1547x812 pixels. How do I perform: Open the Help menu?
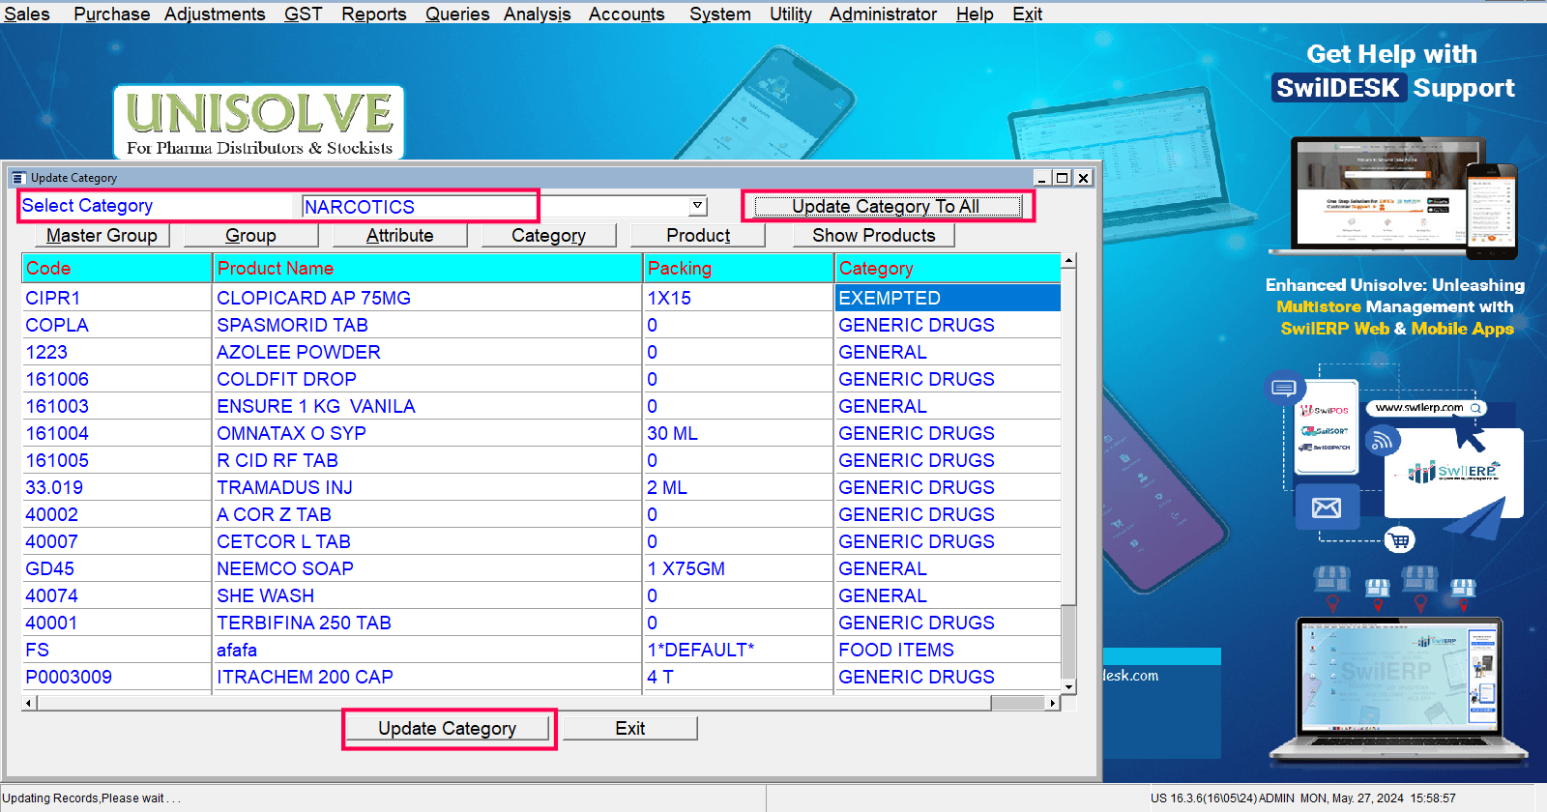click(x=975, y=14)
